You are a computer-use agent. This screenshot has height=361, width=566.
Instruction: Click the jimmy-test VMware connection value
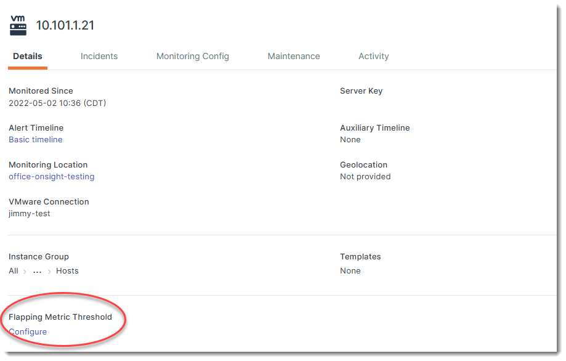coord(30,214)
